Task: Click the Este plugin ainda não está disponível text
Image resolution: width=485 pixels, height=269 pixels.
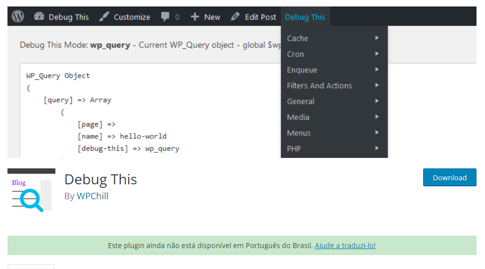Action: click(211, 246)
